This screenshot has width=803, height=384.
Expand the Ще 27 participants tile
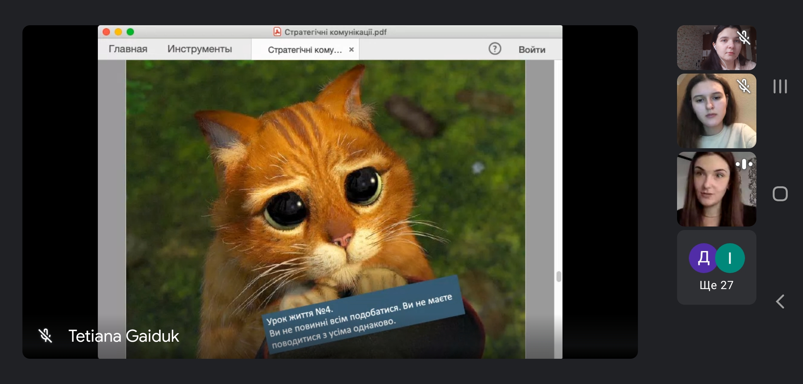click(x=716, y=285)
